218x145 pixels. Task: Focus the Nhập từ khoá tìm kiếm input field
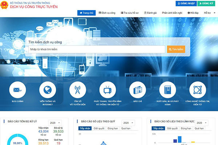pyautogui.click(x=97, y=49)
